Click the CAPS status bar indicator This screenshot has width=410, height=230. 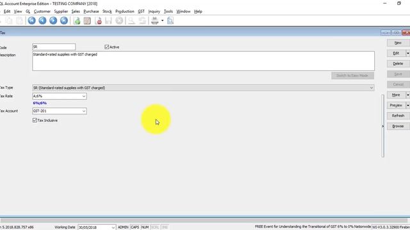[x=135, y=227]
